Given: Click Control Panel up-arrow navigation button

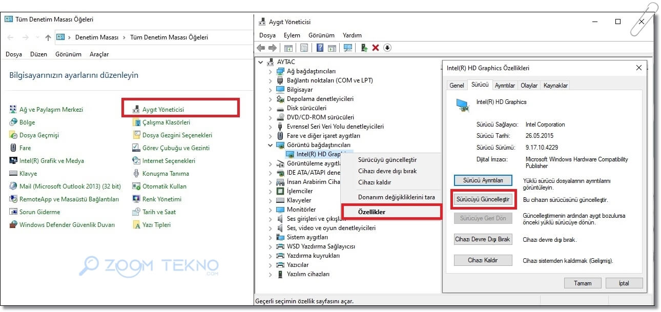Looking at the screenshot, I should pyautogui.click(x=48, y=37).
